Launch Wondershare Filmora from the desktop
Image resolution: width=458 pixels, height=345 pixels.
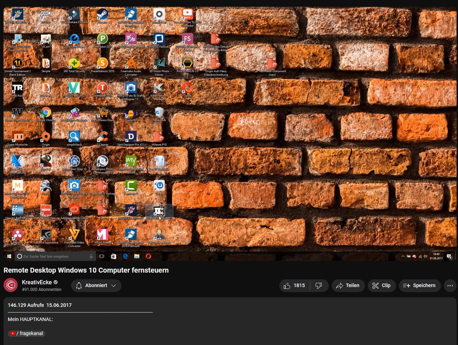click(74, 16)
